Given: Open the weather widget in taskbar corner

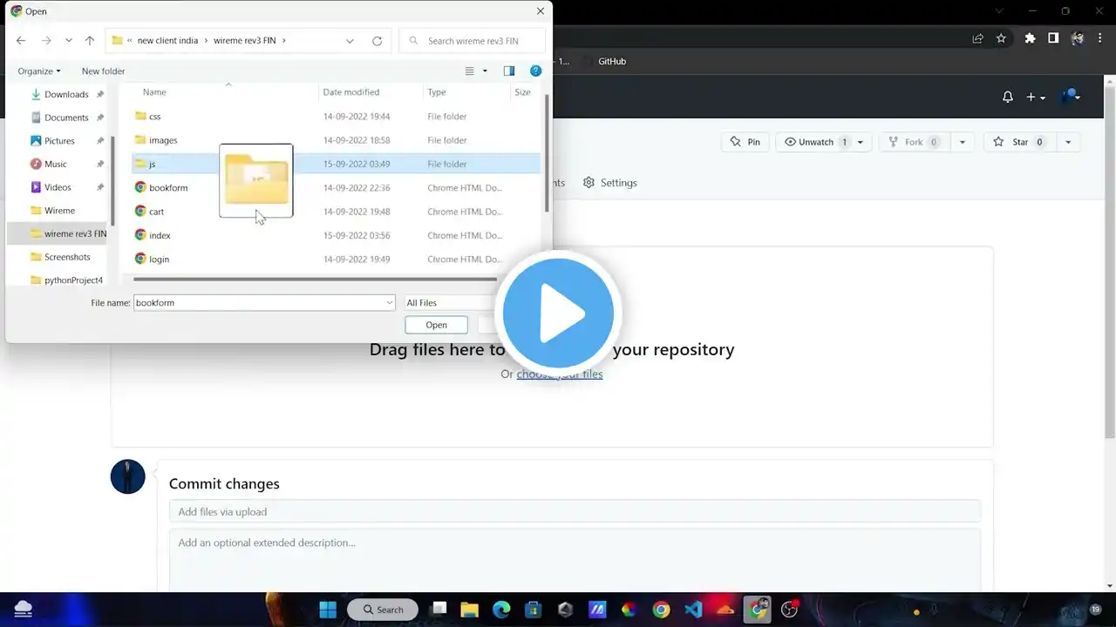Looking at the screenshot, I should pyautogui.click(x=24, y=609).
